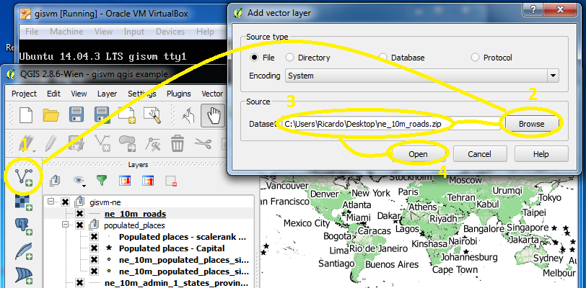Click Expand All icon in Layers panel

pos(124,181)
